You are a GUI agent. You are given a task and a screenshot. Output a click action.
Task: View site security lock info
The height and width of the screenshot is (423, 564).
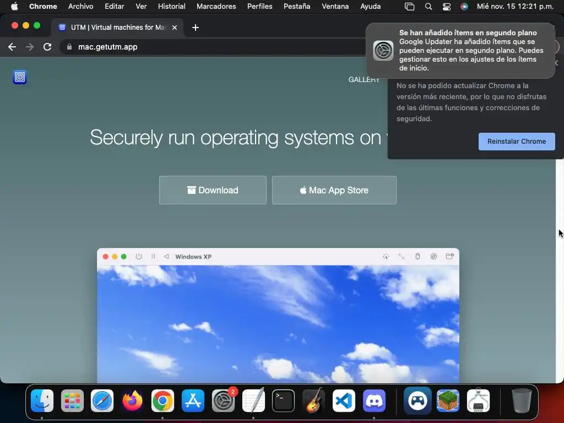(x=69, y=47)
